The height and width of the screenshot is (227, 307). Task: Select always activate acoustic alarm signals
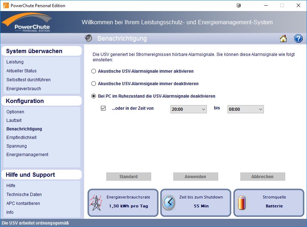pos(93,71)
